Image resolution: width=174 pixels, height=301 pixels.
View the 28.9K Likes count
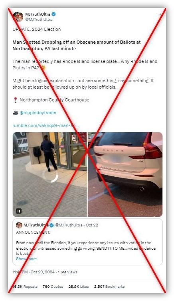click(79, 287)
